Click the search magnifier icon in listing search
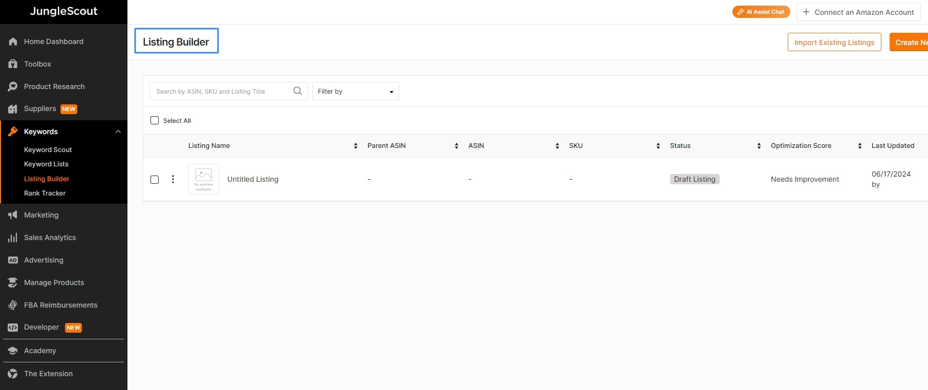 tap(297, 91)
